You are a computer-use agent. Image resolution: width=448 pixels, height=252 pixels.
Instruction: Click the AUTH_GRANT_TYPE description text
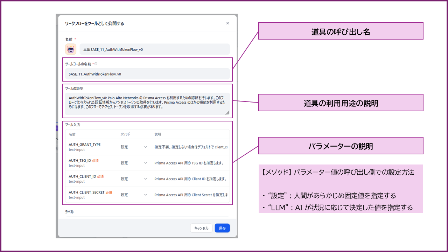click(x=191, y=147)
